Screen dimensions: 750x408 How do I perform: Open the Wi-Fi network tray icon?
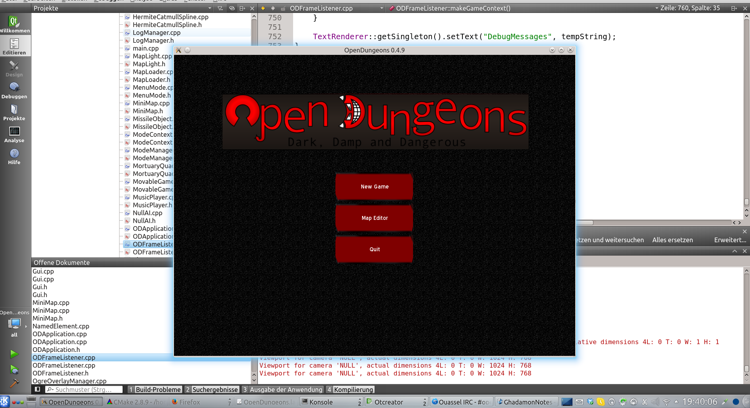point(667,402)
